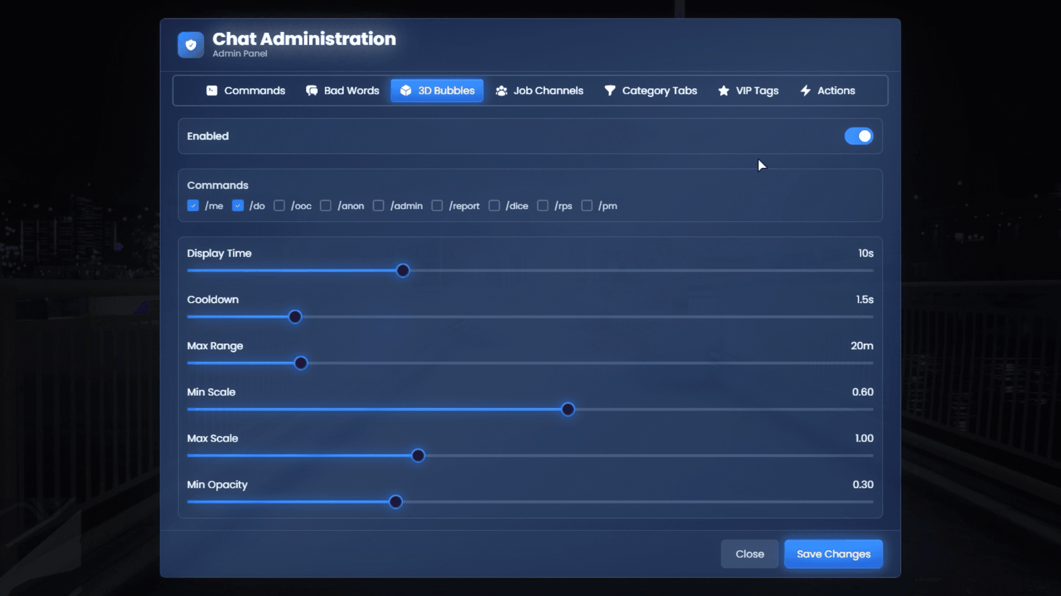Screen dimensions: 1061x596
Task: Click the Close button
Action: pyautogui.click(x=749, y=554)
